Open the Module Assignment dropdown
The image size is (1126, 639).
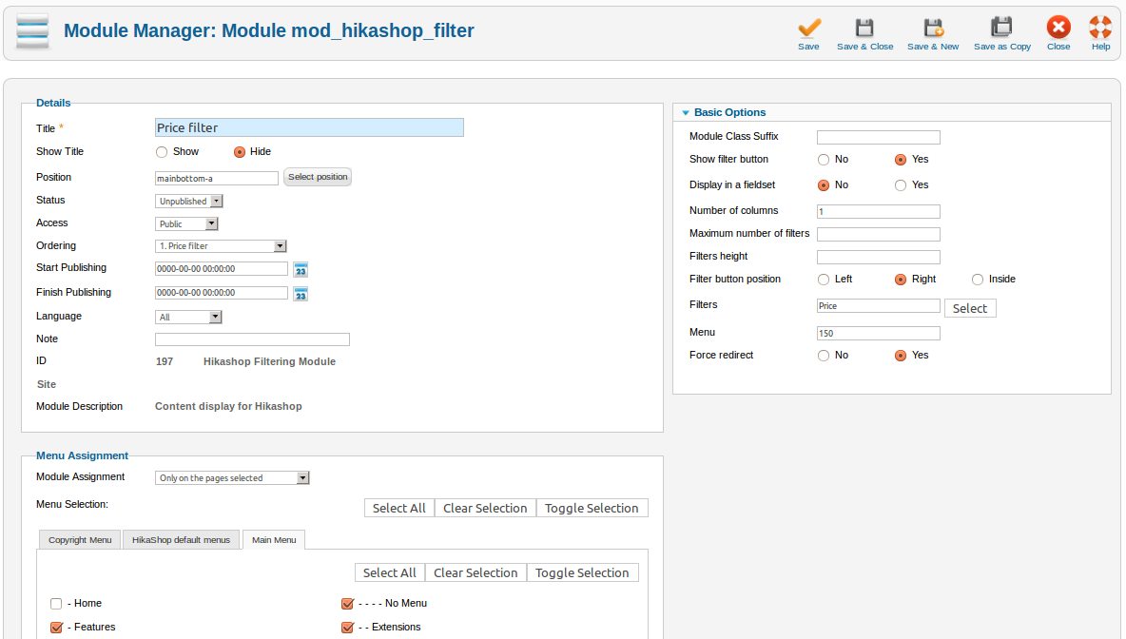tap(232, 478)
